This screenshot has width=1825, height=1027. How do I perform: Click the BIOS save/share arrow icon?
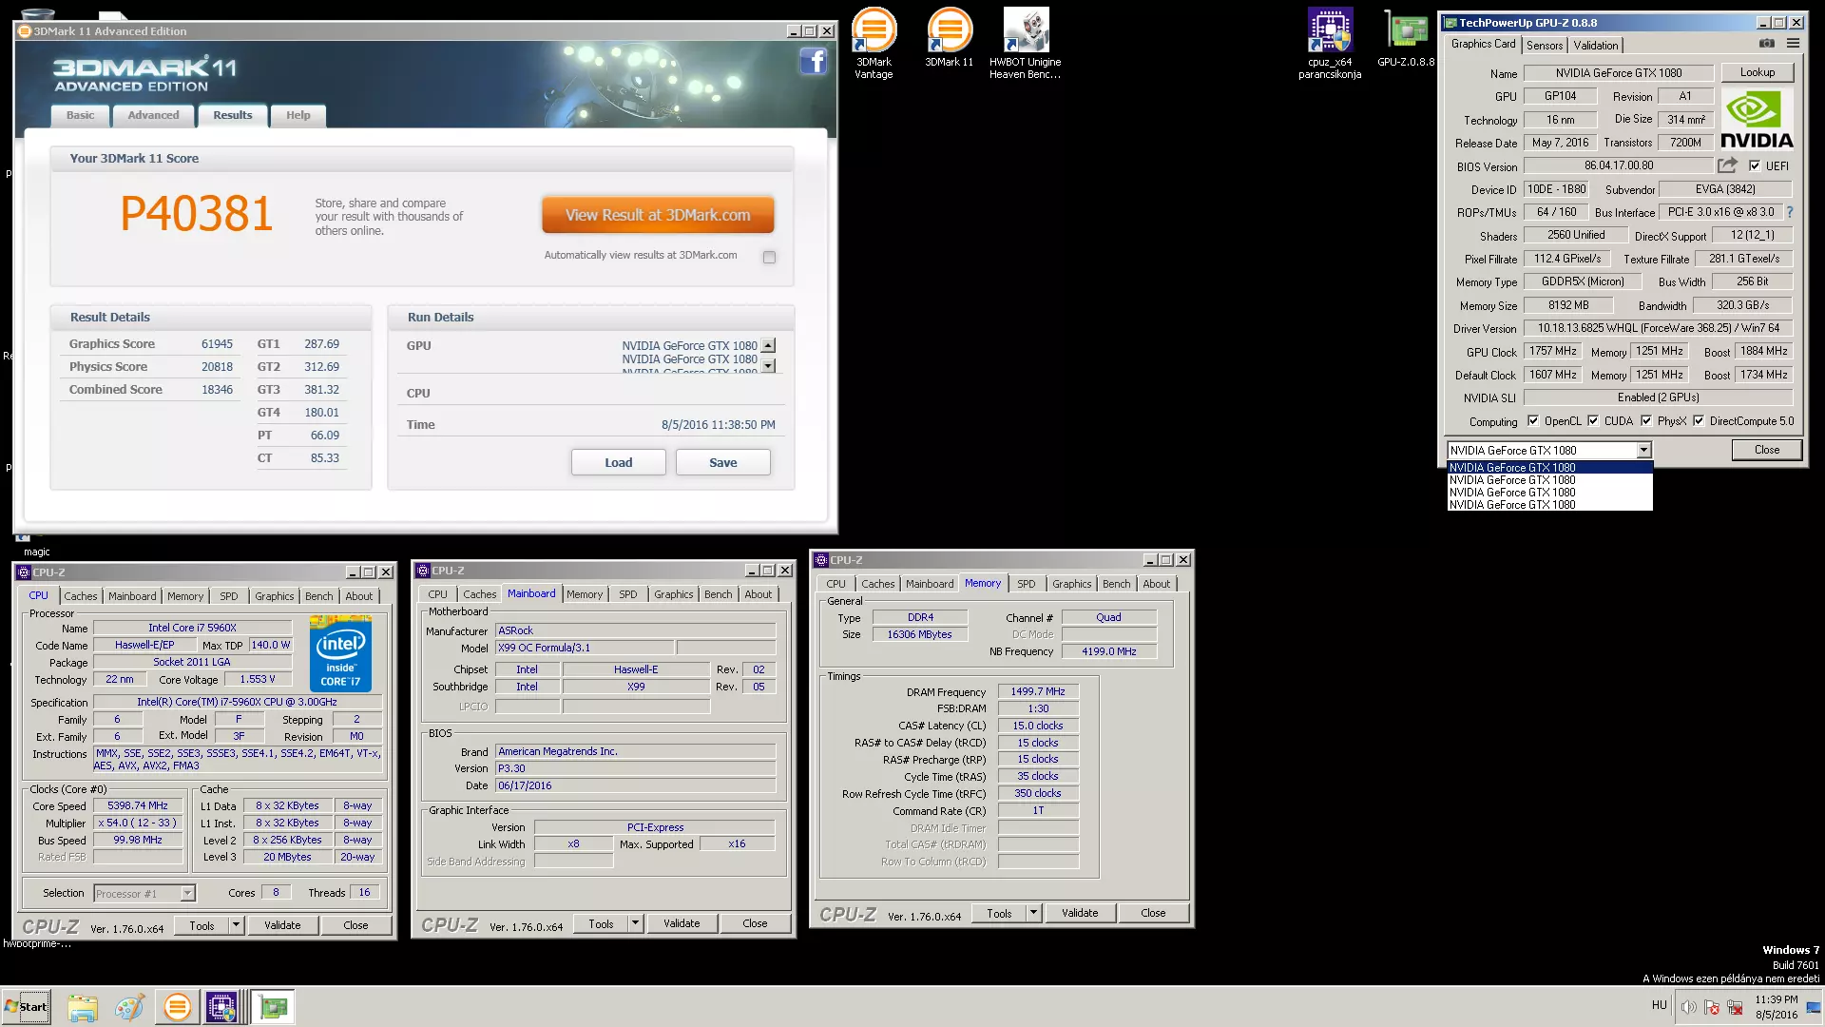click(1727, 165)
